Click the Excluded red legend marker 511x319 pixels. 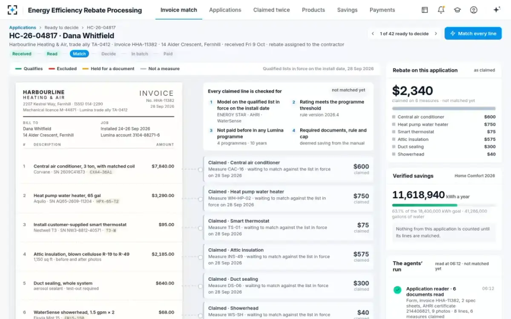pos(52,69)
